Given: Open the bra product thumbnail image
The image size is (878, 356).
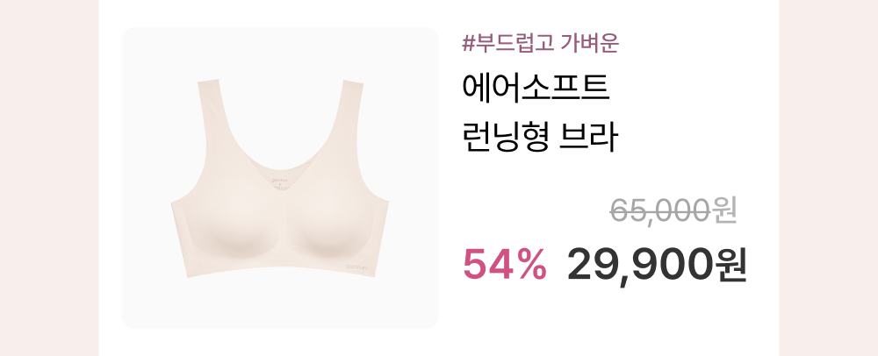Looking at the screenshot, I should tap(280, 178).
